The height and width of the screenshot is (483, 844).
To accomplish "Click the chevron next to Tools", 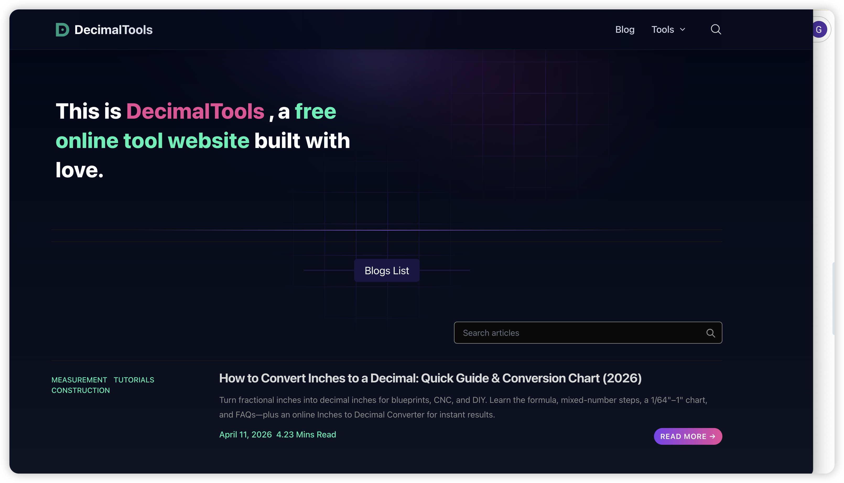I will coord(682,30).
